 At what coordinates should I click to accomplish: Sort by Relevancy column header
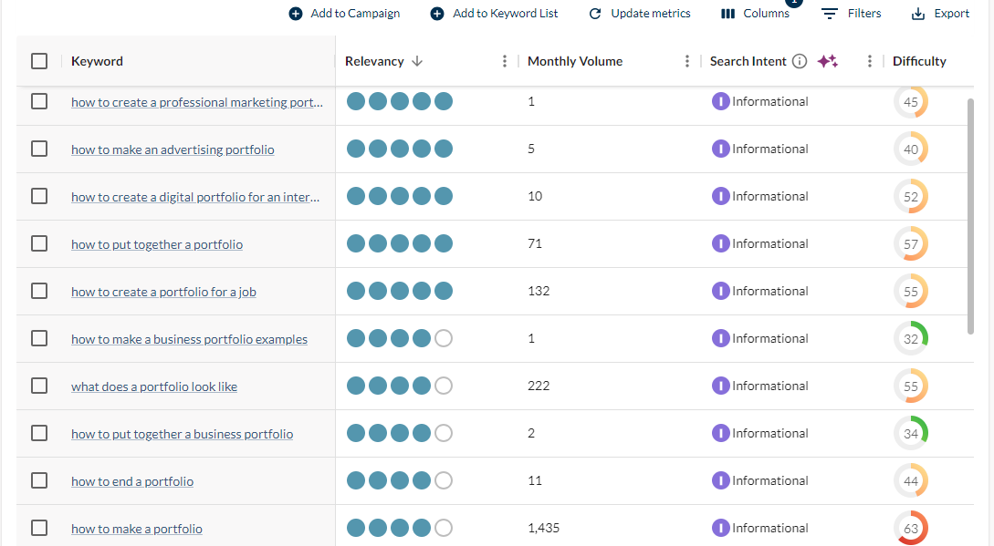click(x=374, y=61)
